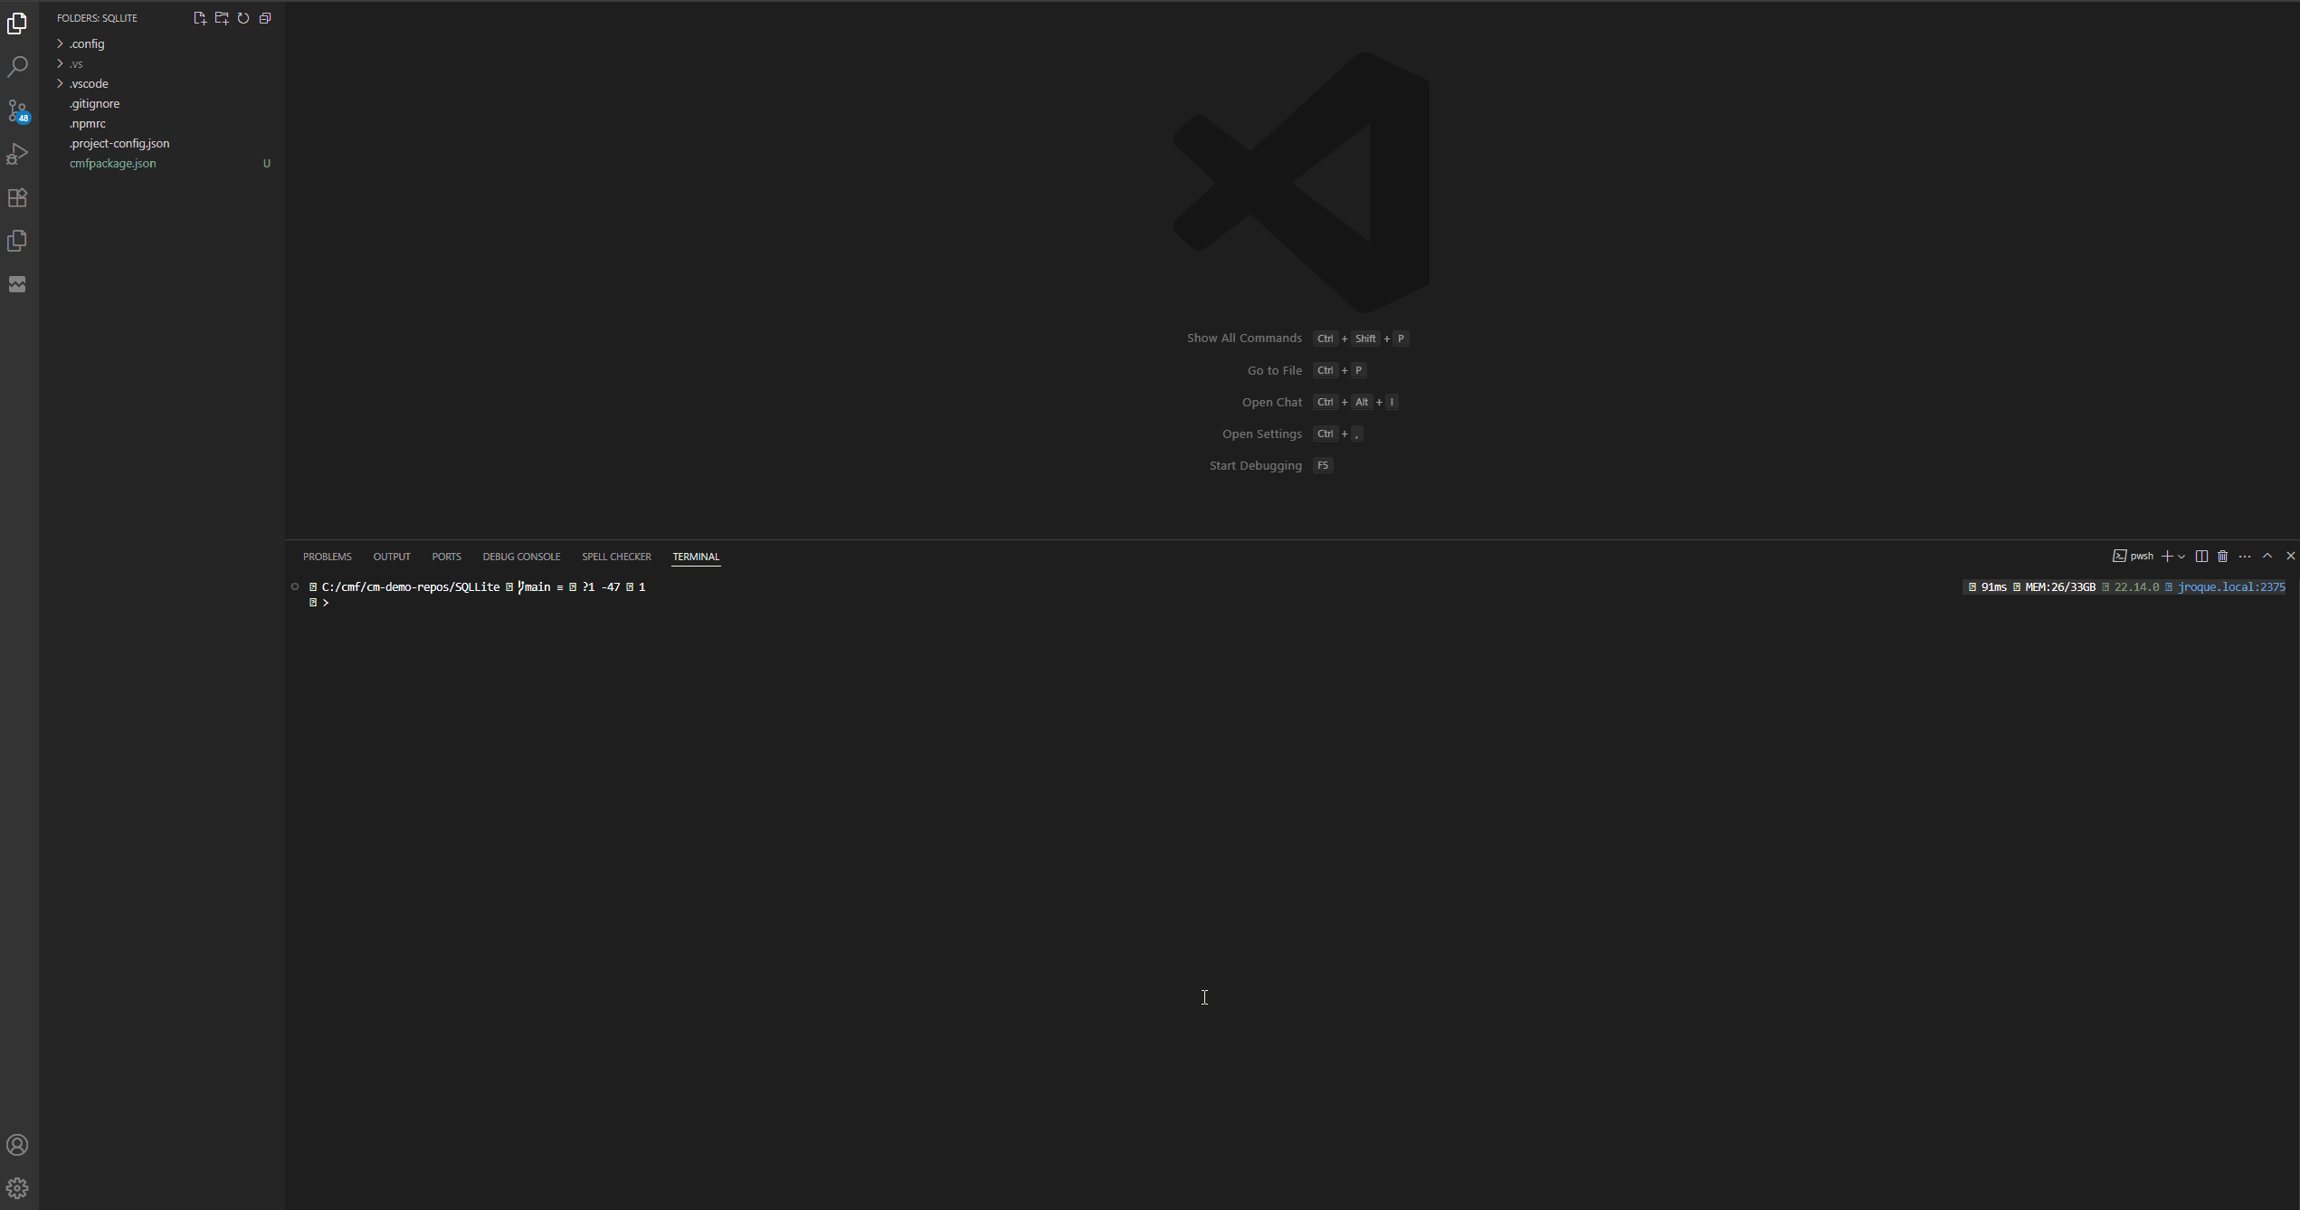This screenshot has height=1210, width=2300.
Task: Open .project-config.json file
Action: click(162, 143)
